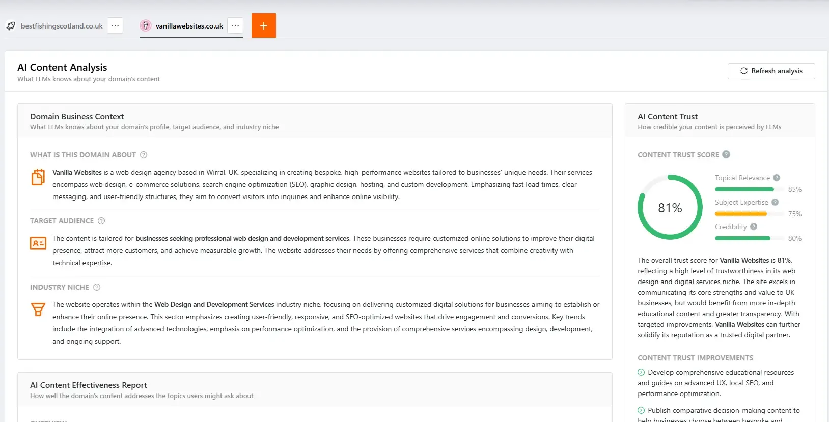Screen dimensions: 829x422
Task: Select the vanillawebsites.co.uk tab
Action: pos(189,25)
